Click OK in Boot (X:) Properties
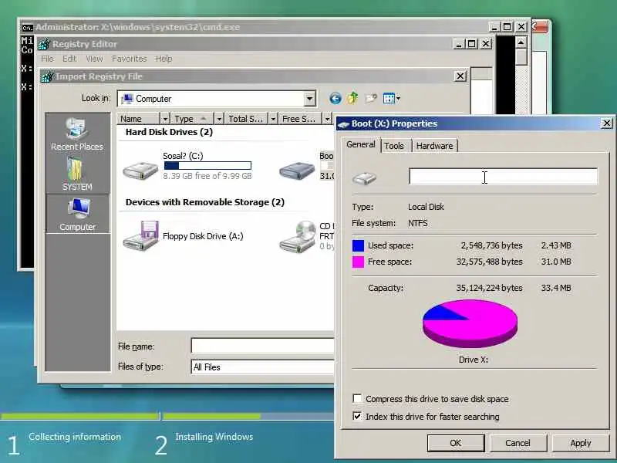This screenshot has height=463, width=617. pyautogui.click(x=456, y=443)
